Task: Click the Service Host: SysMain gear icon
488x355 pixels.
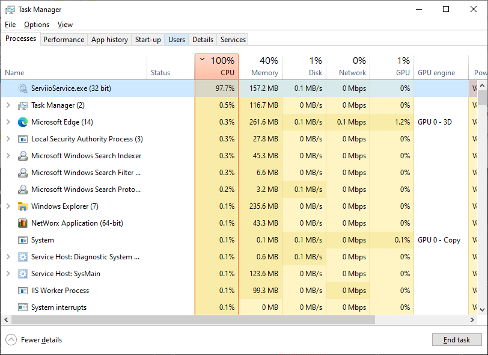Action: [x=23, y=274]
